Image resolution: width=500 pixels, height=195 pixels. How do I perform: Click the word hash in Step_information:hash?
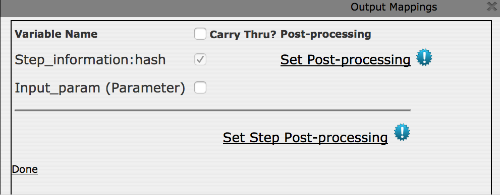pos(150,59)
